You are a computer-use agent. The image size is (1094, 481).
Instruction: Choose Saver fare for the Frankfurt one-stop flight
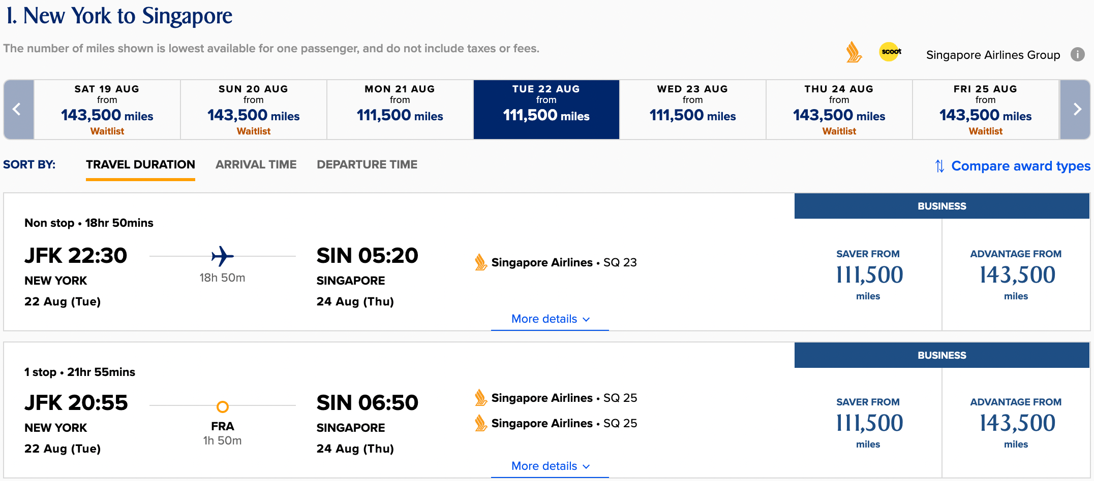click(x=868, y=423)
